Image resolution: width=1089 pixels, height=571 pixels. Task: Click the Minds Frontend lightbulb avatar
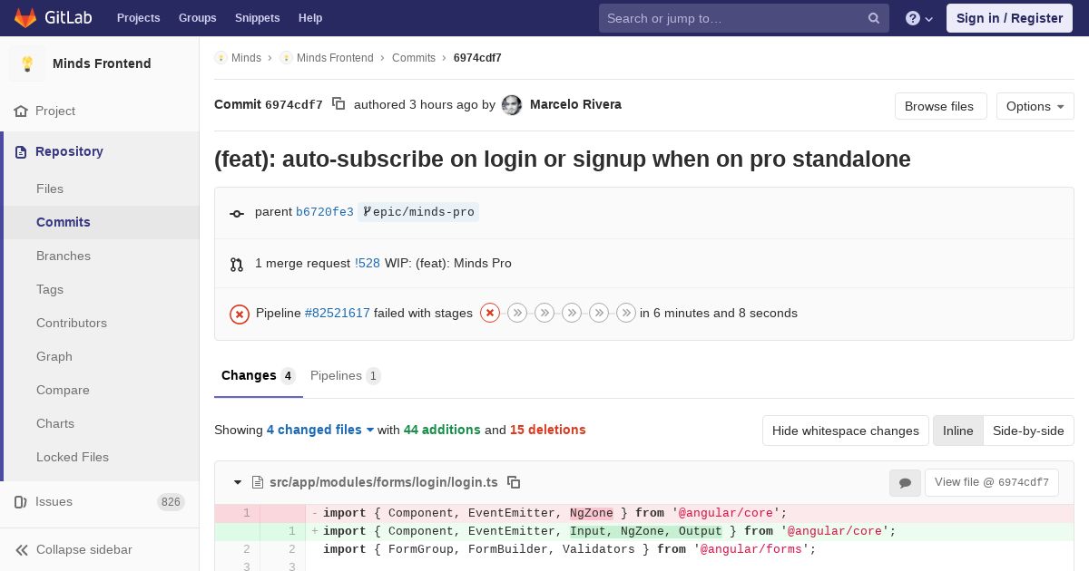(x=27, y=63)
